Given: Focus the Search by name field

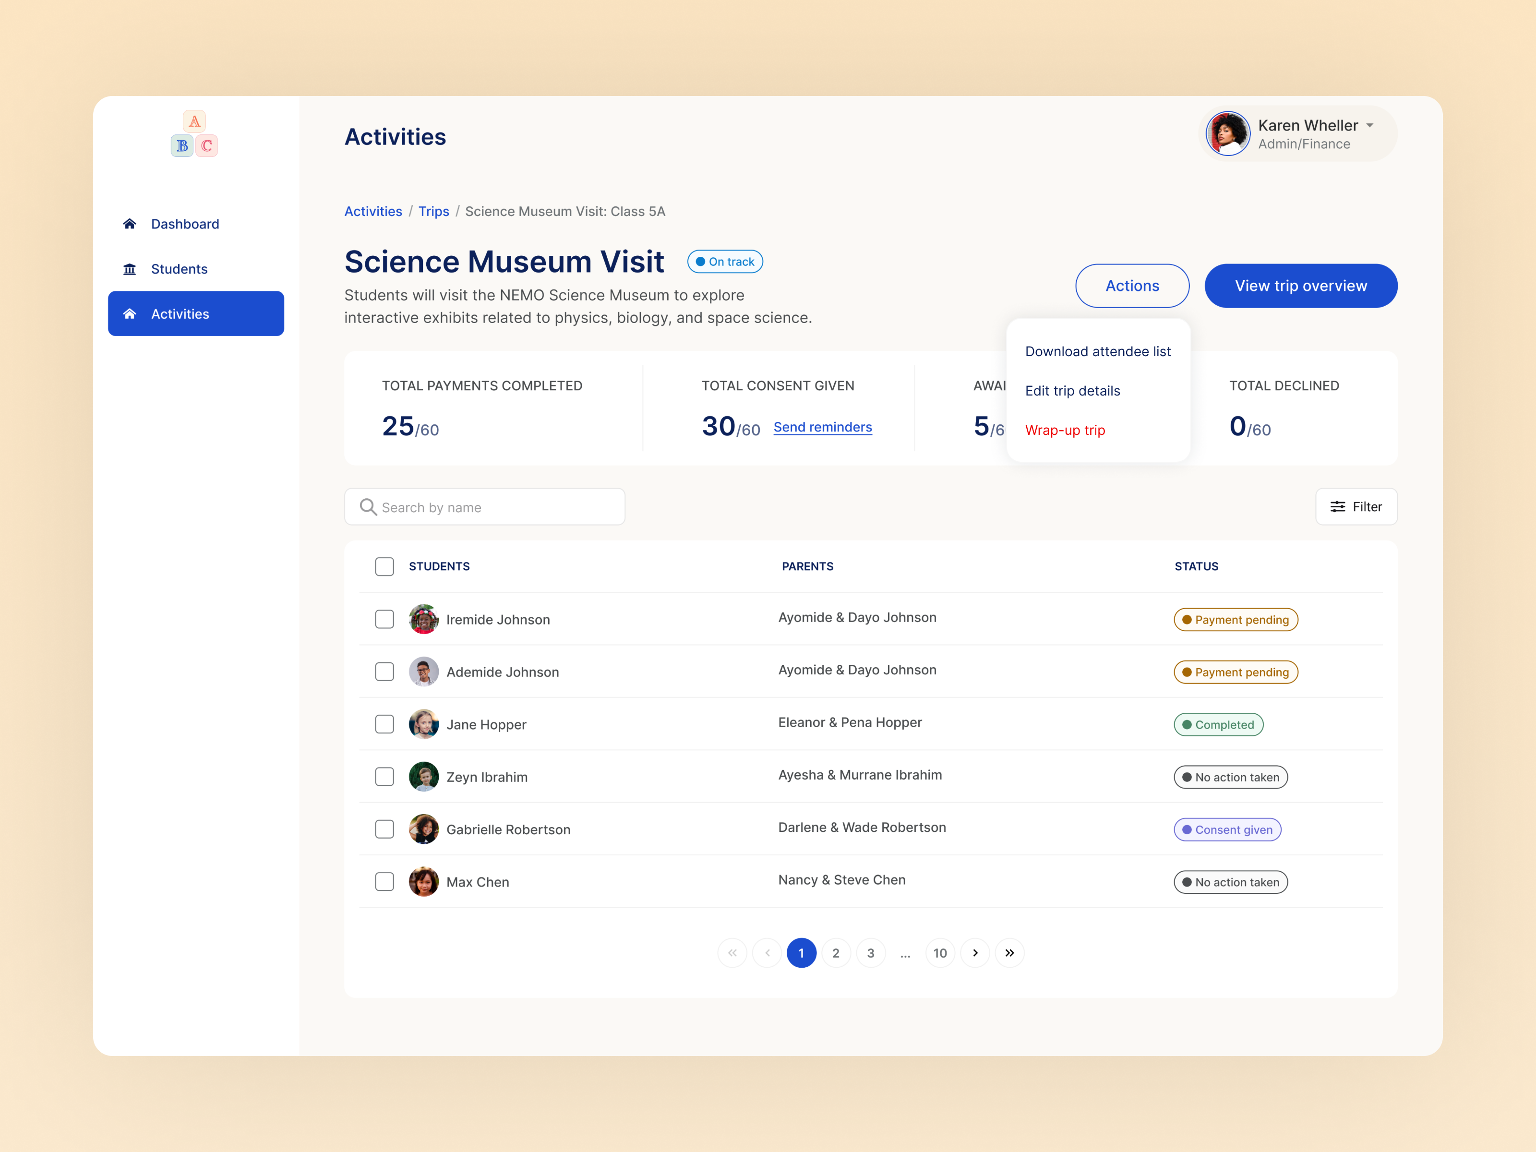Looking at the screenshot, I should point(485,507).
